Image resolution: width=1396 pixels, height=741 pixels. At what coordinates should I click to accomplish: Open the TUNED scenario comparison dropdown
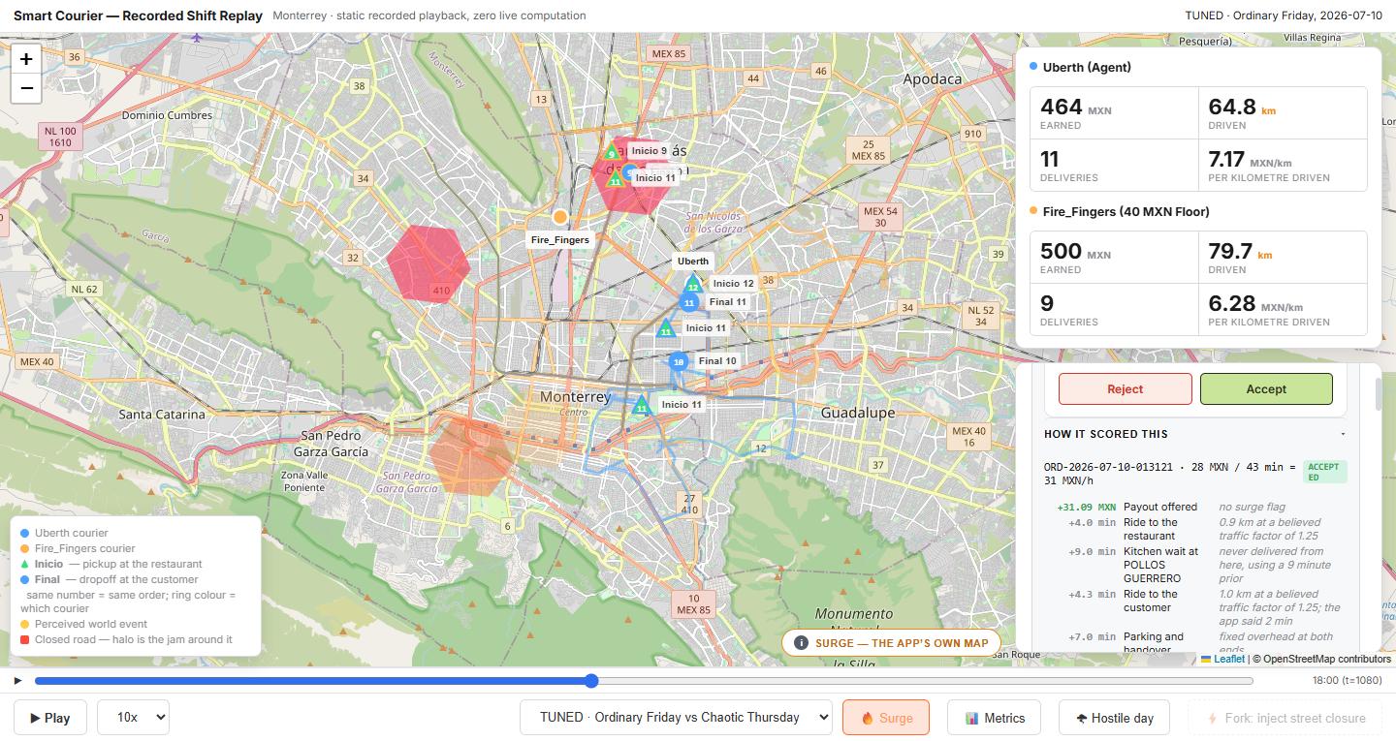click(x=676, y=718)
